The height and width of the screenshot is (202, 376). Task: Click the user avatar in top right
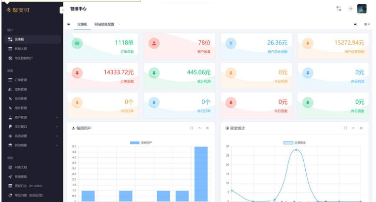[x=362, y=9]
